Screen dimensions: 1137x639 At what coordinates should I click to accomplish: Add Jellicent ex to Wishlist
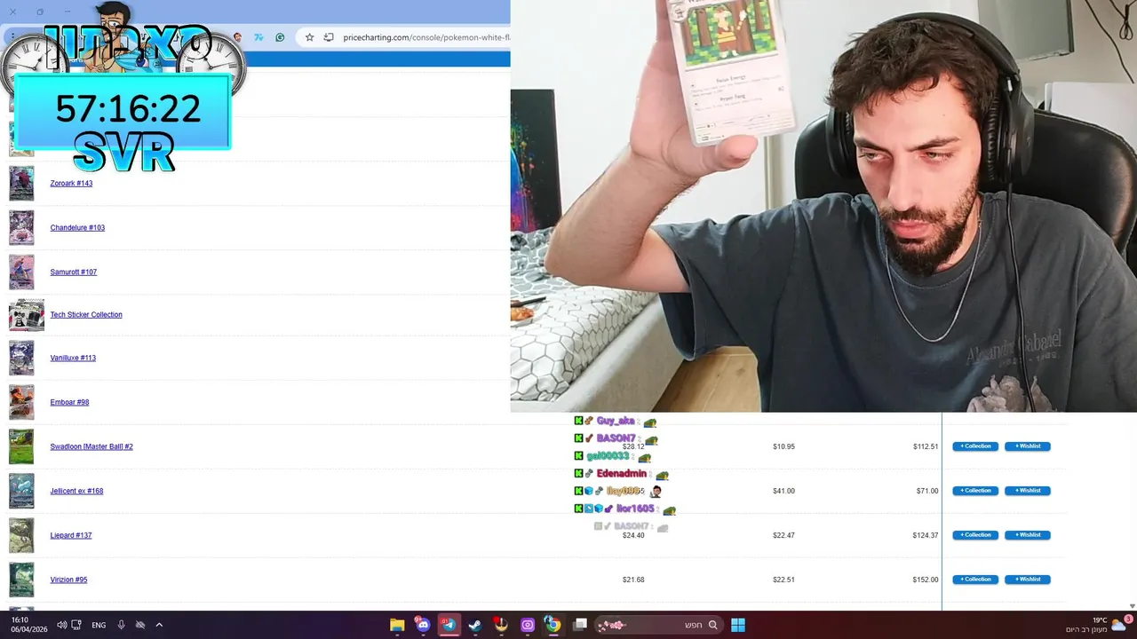[x=1028, y=491]
